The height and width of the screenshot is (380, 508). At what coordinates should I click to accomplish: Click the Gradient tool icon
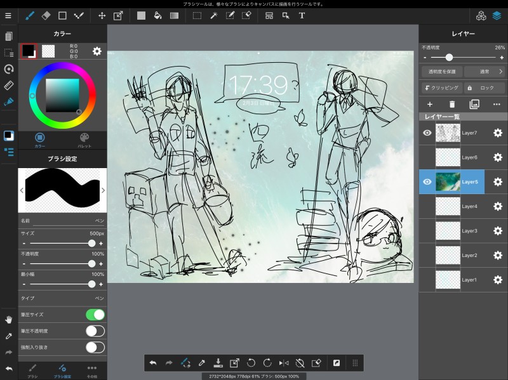pos(174,15)
